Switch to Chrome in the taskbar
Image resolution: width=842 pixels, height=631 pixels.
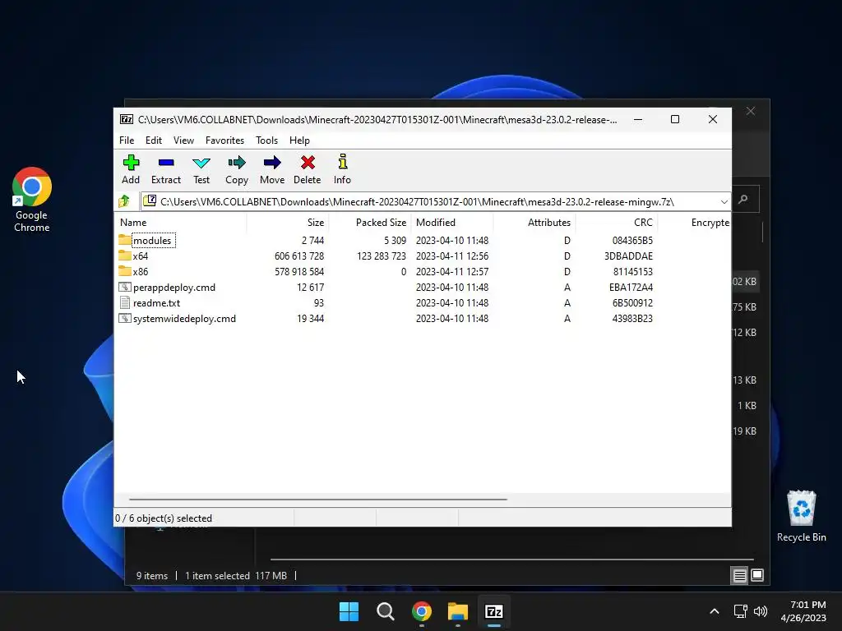[x=422, y=611]
